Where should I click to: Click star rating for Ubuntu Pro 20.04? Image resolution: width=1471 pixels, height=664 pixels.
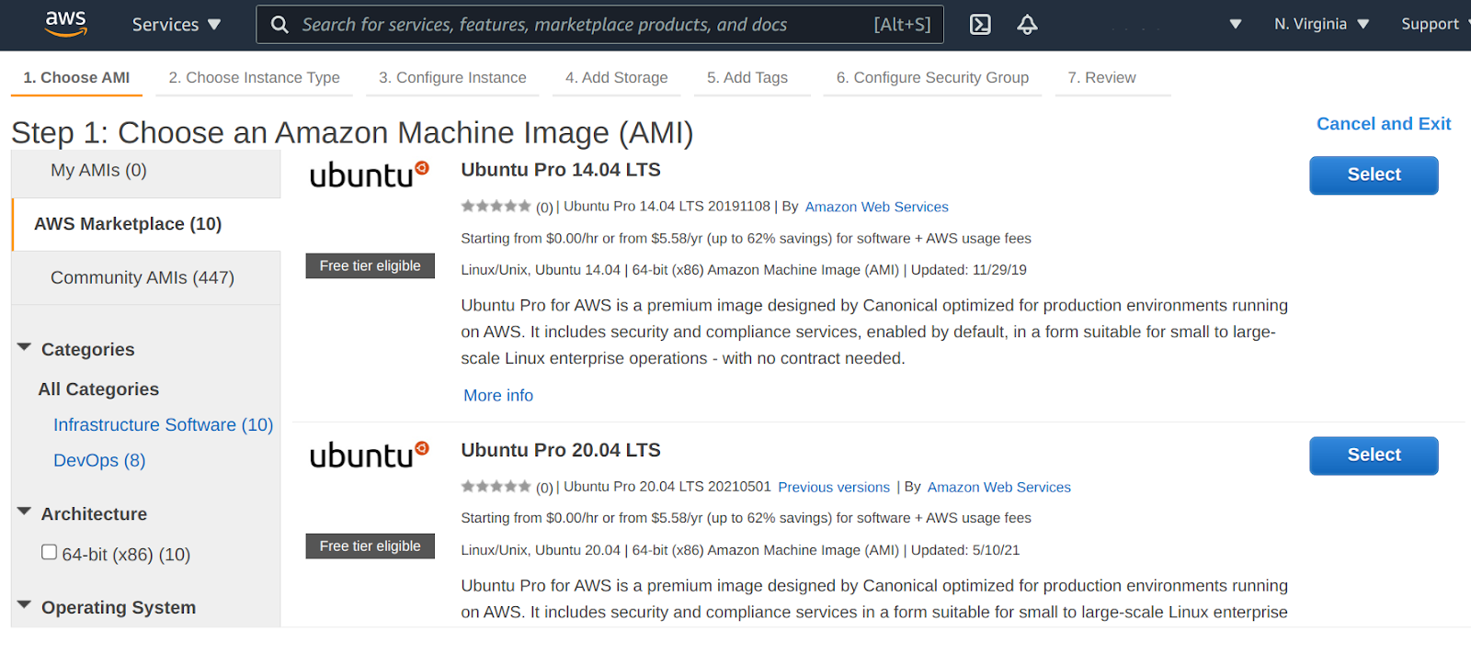(x=496, y=487)
